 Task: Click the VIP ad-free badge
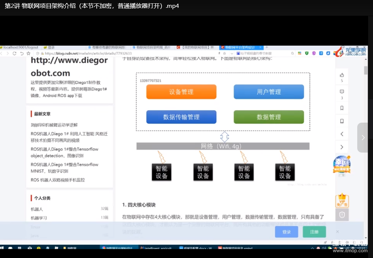342,200
